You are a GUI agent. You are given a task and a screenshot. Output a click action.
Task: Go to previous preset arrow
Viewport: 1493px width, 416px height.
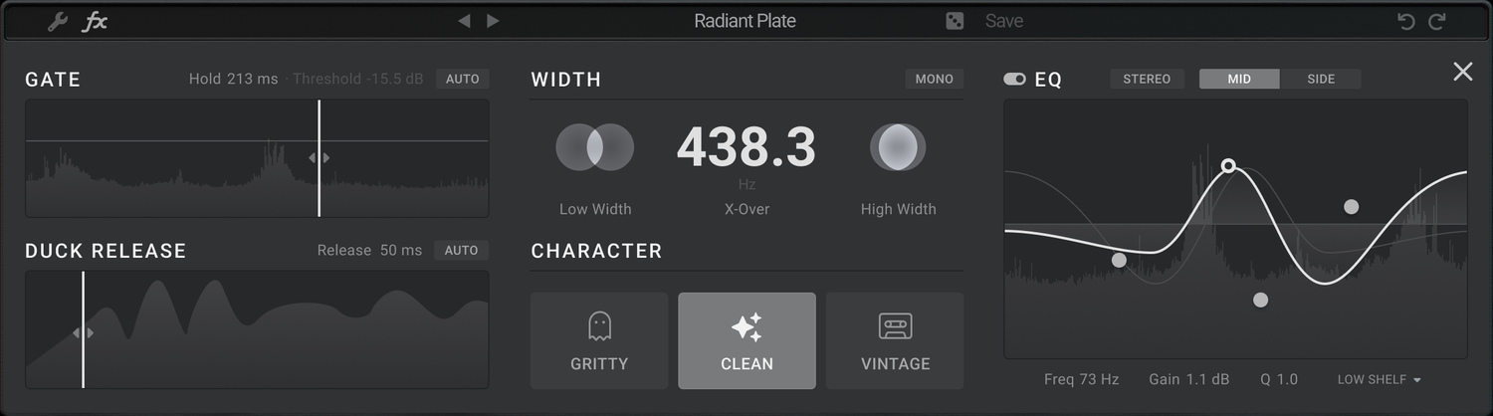tap(463, 21)
